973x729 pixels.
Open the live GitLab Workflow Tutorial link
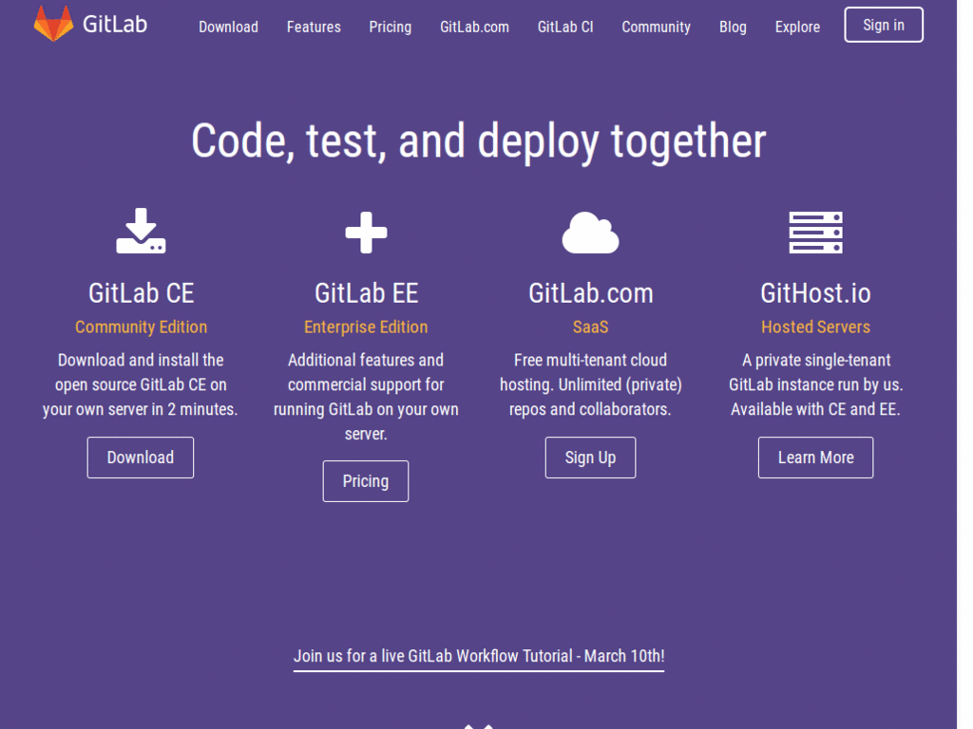479,657
